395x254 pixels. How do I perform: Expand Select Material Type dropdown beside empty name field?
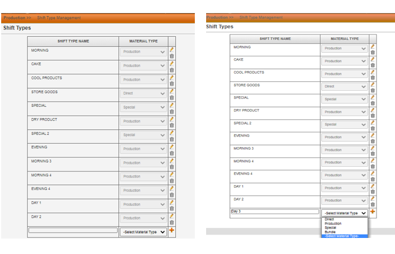[144, 232]
